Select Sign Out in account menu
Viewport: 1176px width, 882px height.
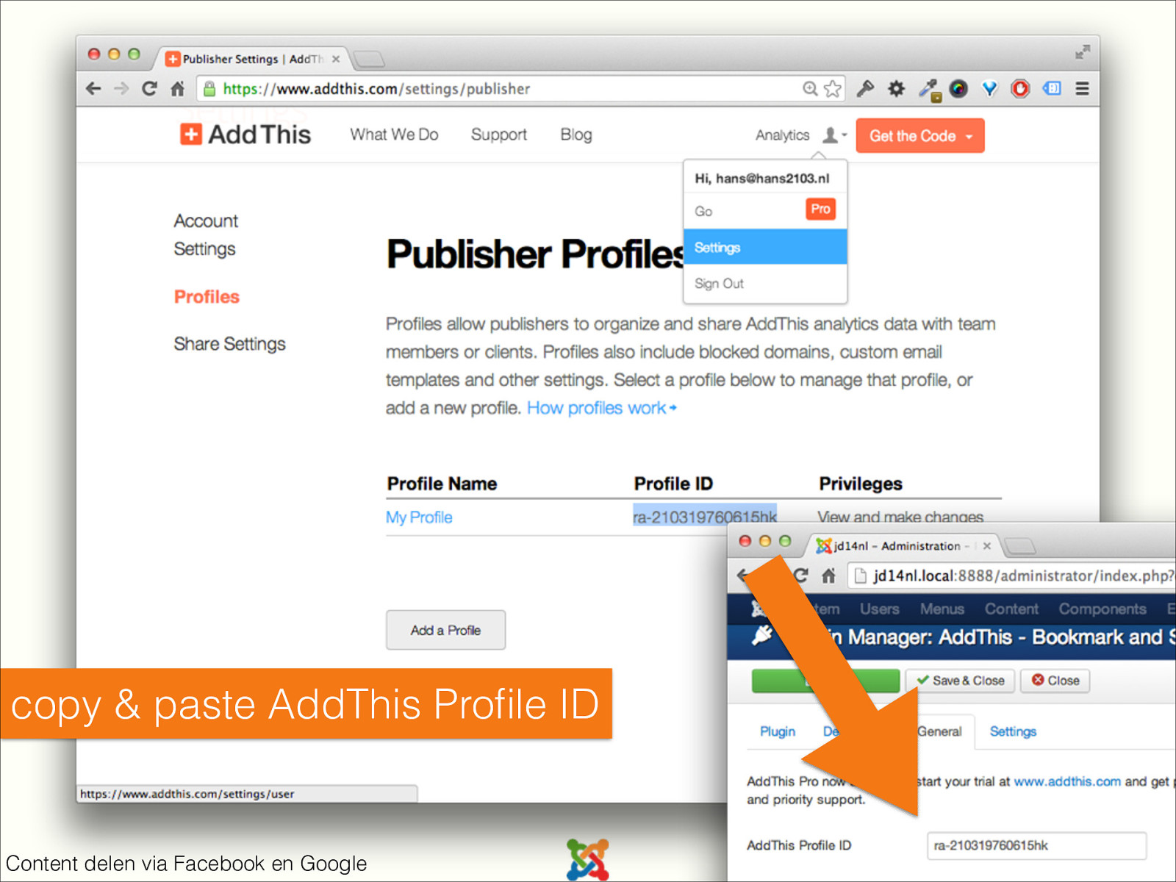765,283
